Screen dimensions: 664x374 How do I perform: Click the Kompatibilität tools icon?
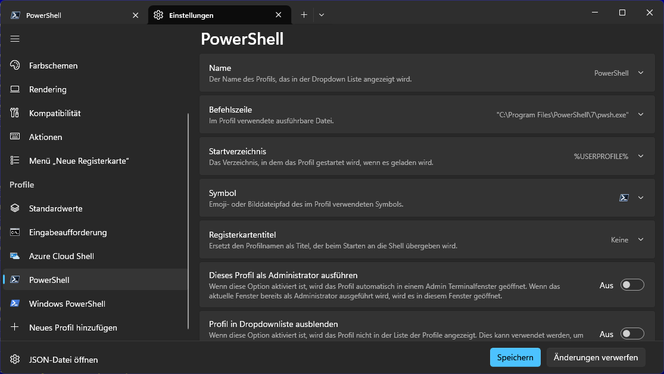tap(15, 113)
